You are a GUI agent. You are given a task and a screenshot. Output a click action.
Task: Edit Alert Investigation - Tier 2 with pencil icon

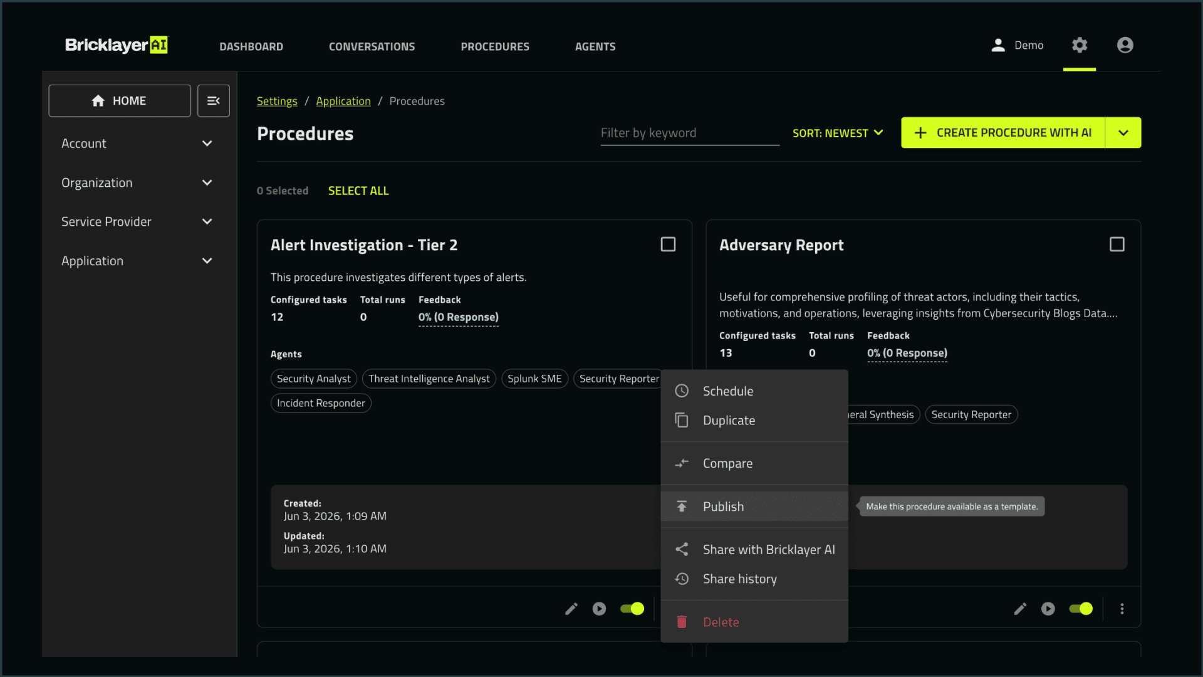coord(571,609)
